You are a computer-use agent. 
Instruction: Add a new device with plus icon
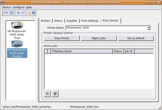pyautogui.click(x=18, y=13)
